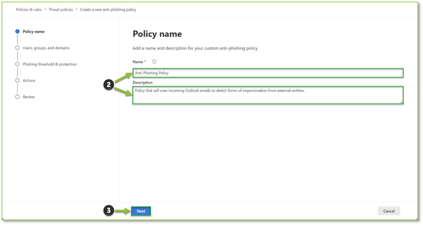
Task: Click the Actions step circle
Action: coord(17,81)
